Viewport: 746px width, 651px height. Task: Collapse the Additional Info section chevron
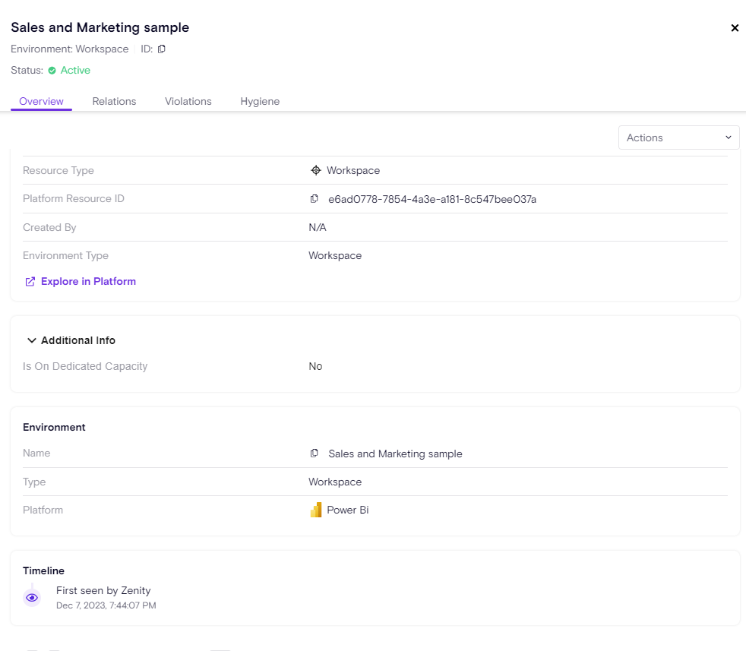click(32, 340)
